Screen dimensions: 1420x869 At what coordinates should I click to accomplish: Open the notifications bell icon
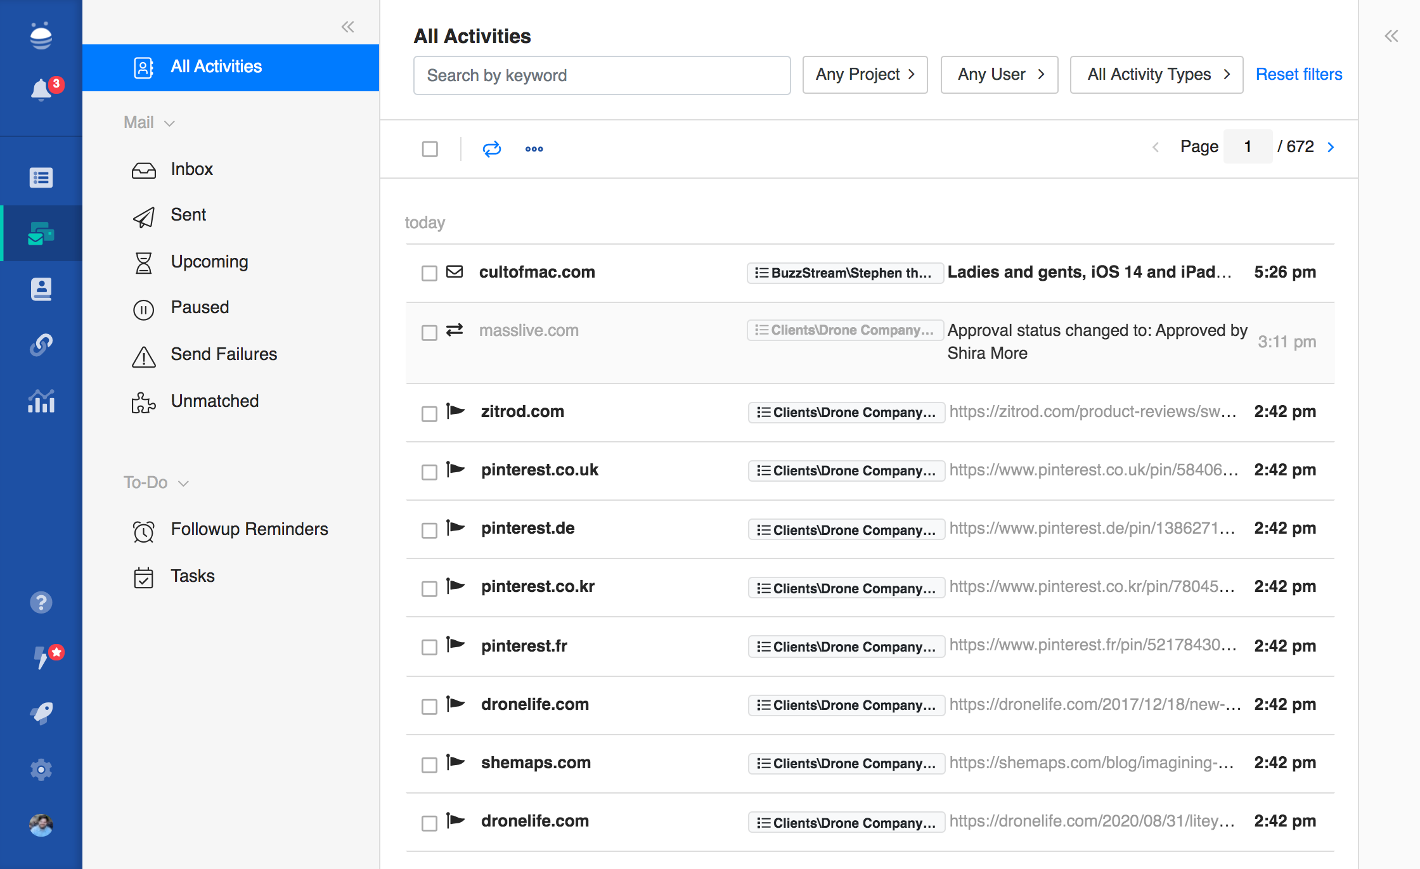pyautogui.click(x=41, y=89)
